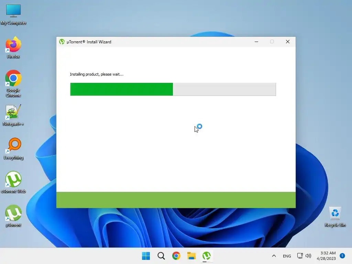The height and width of the screenshot is (264, 352).
Task: Open the volume control in tray
Action: (308, 256)
